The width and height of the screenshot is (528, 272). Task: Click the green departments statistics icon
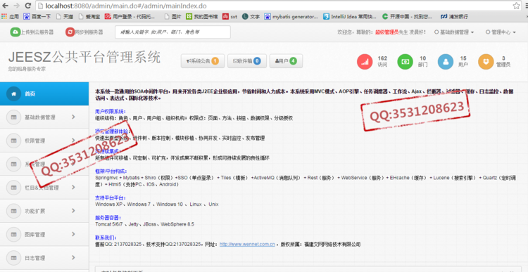[x=405, y=62]
